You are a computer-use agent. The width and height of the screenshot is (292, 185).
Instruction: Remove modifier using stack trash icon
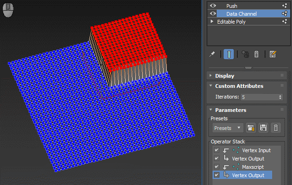(x=256, y=55)
